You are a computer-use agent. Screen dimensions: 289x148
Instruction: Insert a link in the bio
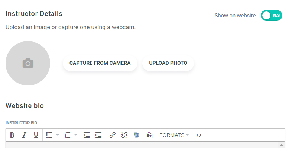113,135
